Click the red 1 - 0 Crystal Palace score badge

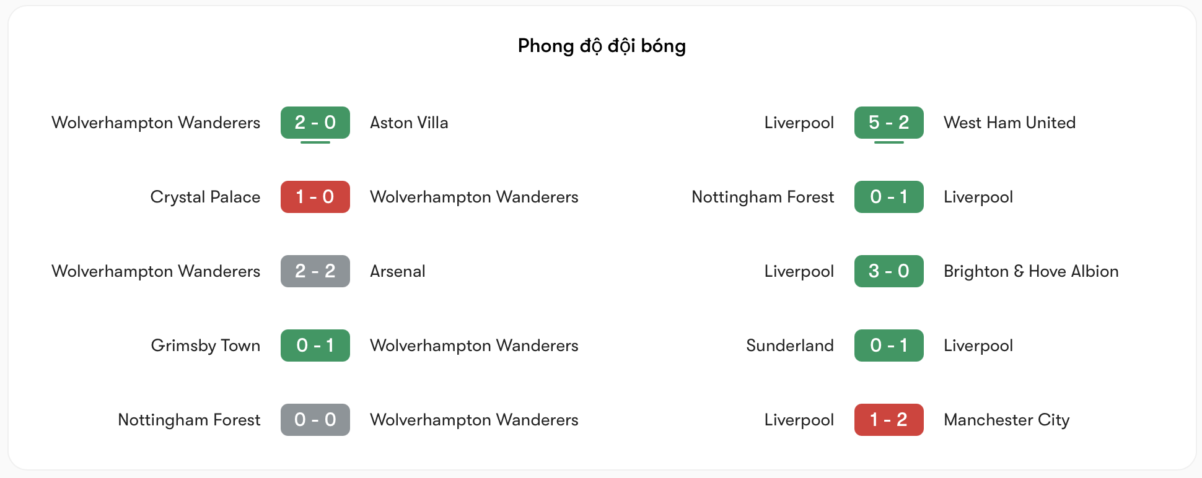(x=315, y=197)
